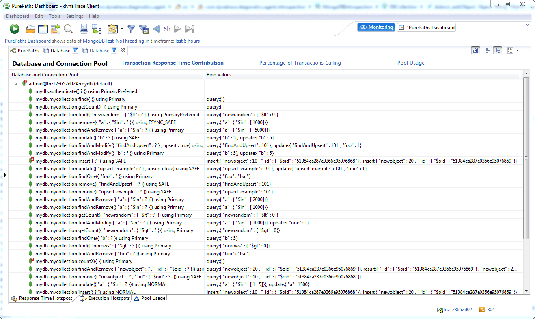Expand the left side panel arrow

coord(5,175)
